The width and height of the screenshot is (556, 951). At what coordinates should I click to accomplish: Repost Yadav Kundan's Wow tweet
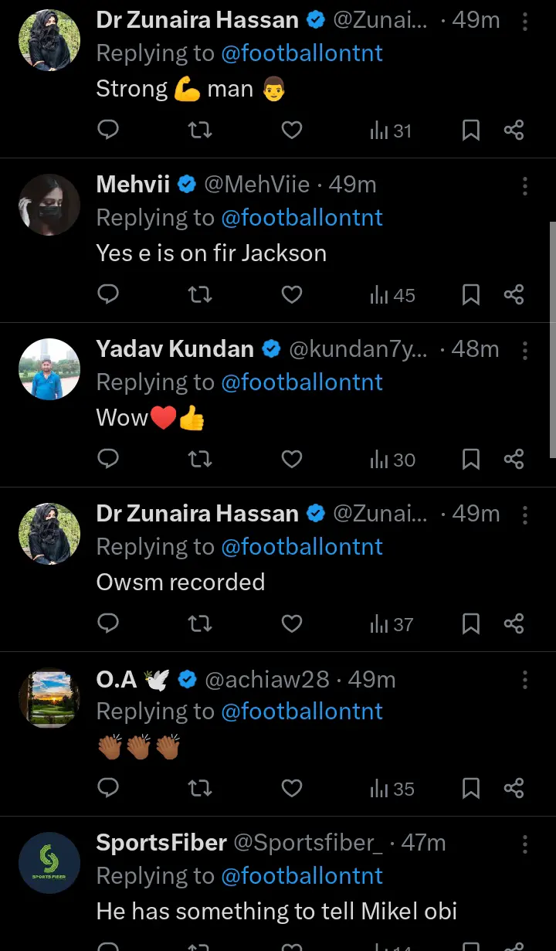(x=200, y=460)
